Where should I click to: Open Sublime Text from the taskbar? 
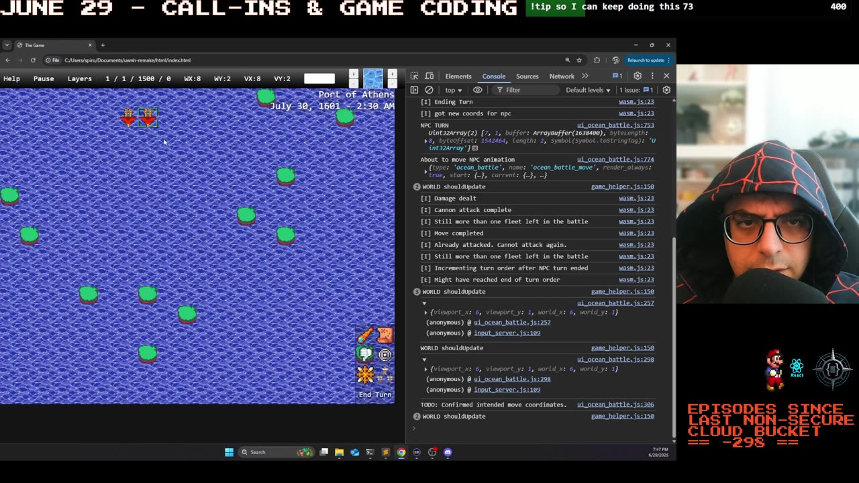pos(385,452)
